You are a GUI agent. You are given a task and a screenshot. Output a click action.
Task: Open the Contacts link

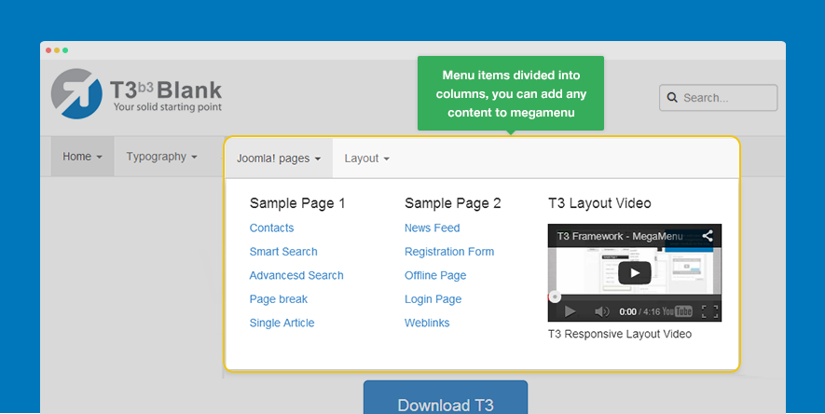coord(271,228)
